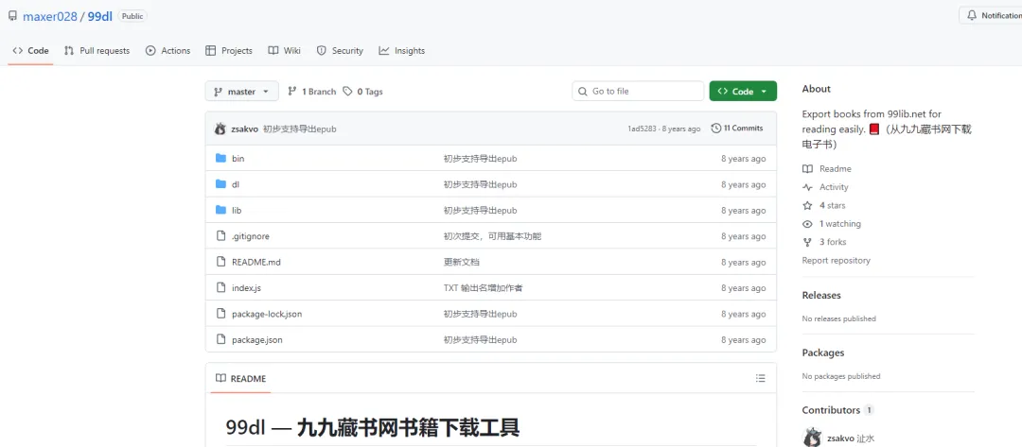The image size is (1022, 447).
Task: Open the Security tab
Action: coord(340,51)
